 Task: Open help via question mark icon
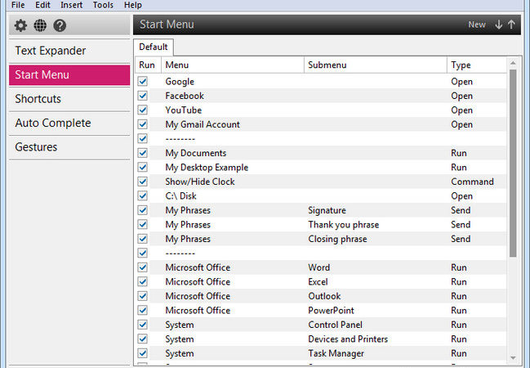coord(60,25)
